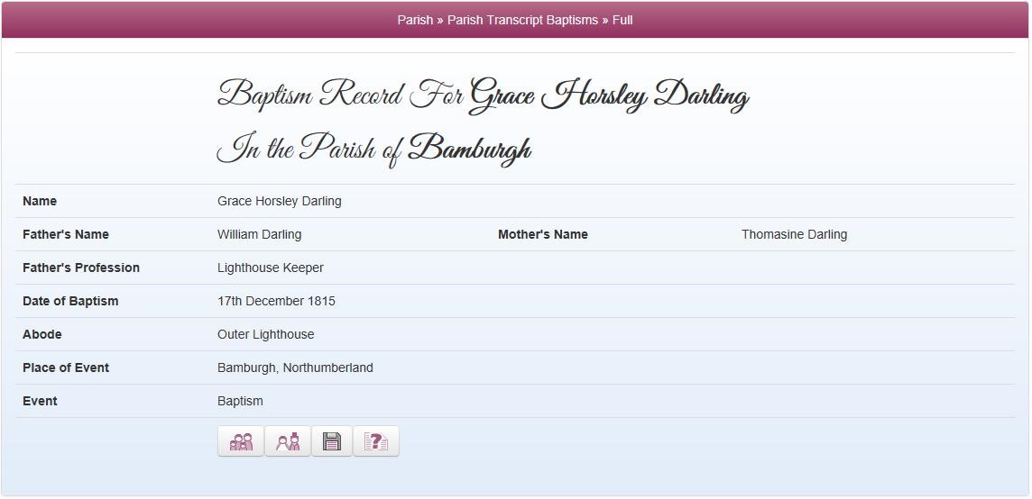This screenshot has width=1032, height=499.
Task: Select the name value 'Grace Horsley Darling'
Action: (279, 201)
